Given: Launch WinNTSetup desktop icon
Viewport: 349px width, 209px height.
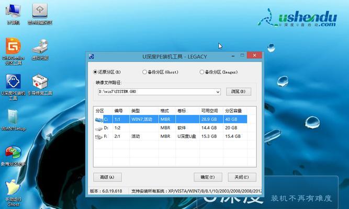Looking at the screenshot, I should click(14, 120).
